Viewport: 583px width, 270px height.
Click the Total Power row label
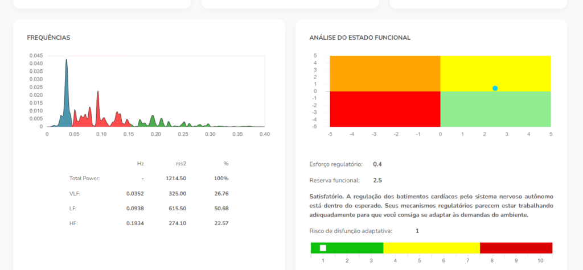pos(84,178)
